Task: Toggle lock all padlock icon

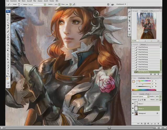Action: [145, 100]
